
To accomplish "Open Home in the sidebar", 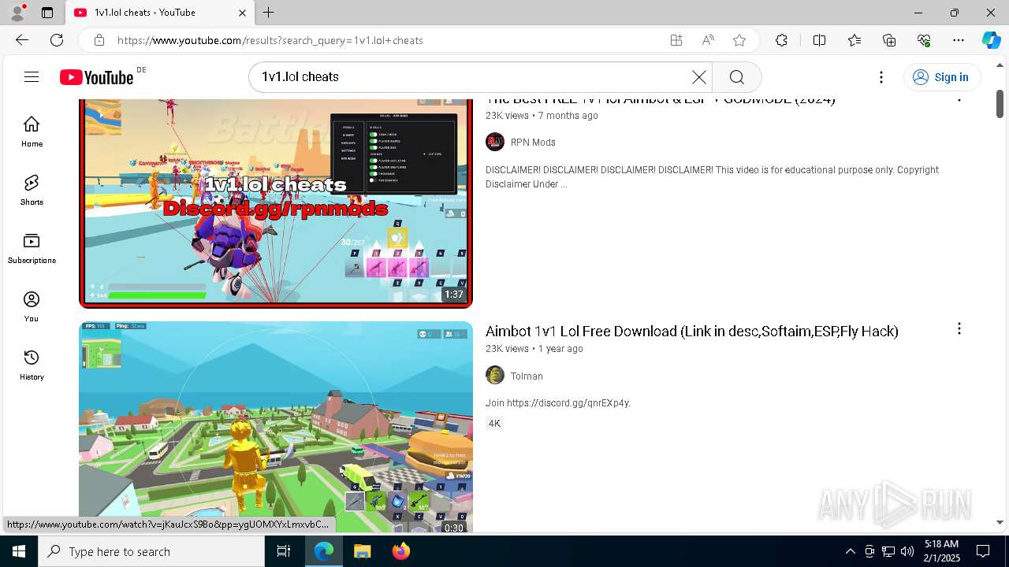I will coord(32,132).
